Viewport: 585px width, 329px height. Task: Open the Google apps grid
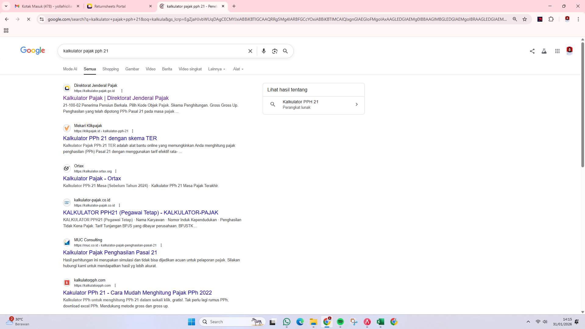click(558, 51)
